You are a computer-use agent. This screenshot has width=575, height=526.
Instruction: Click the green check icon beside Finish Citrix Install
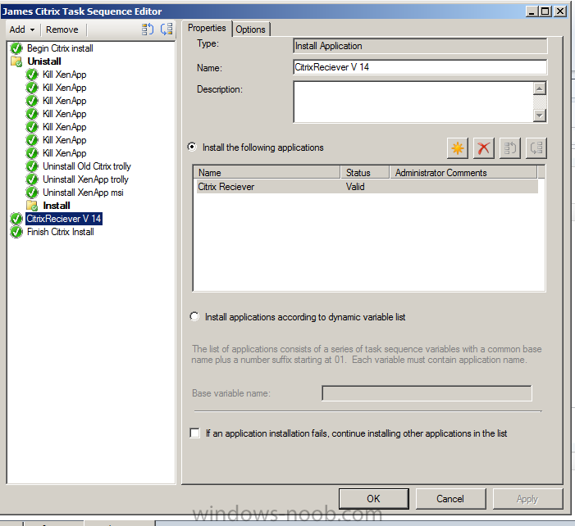(16, 232)
